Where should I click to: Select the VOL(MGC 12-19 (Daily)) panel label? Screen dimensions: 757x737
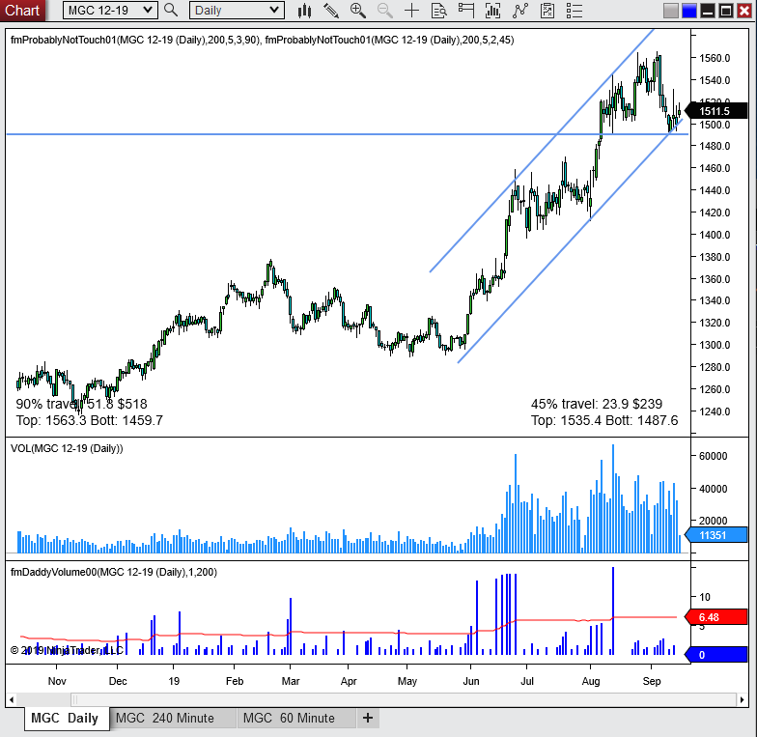[x=67, y=448]
